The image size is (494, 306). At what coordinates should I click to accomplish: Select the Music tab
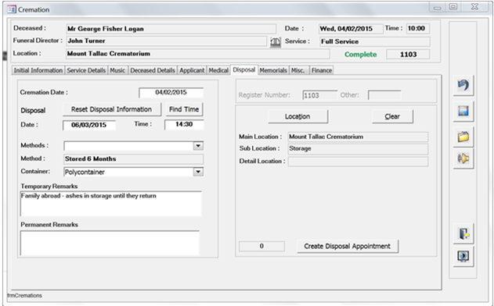coord(117,70)
